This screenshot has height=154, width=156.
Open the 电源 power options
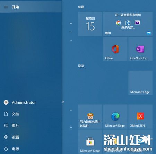point(15,149)
